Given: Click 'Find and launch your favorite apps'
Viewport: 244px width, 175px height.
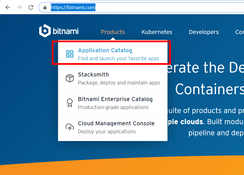Looking at the screenshot, I should [x=118, y=59].
